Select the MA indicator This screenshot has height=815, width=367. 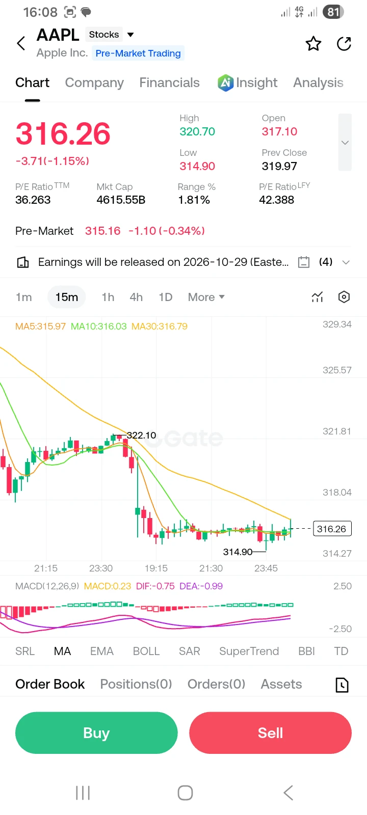62,651
